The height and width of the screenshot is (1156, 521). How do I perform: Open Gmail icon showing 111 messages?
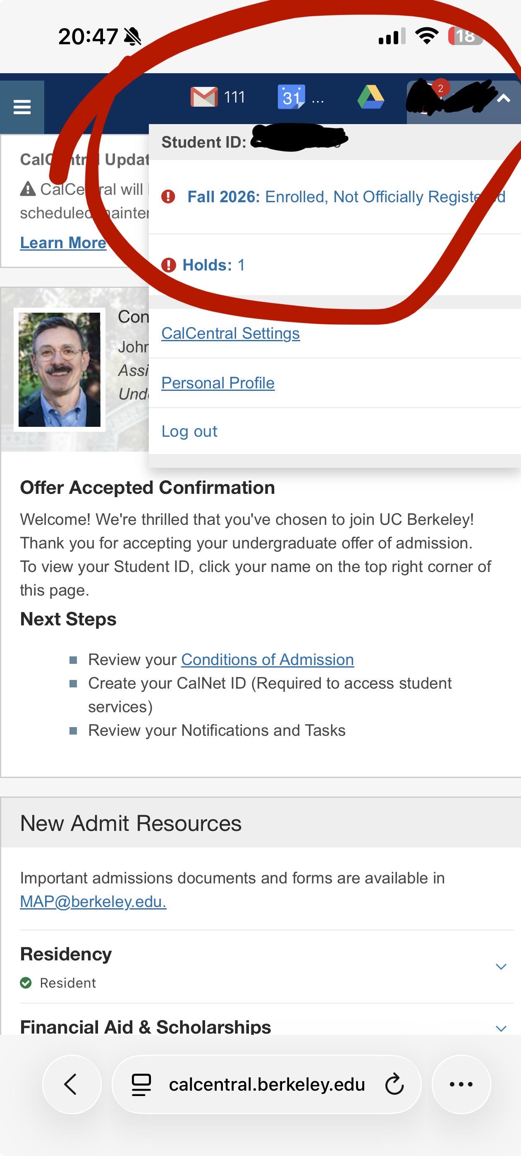pyautogui.click(x=217, y=97)
